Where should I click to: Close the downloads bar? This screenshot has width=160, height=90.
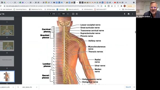coord(134,87)
